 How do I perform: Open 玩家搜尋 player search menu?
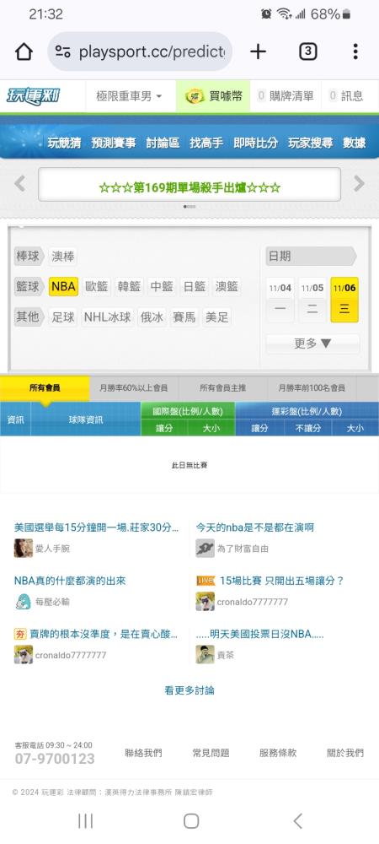click(x=310, y=143)
